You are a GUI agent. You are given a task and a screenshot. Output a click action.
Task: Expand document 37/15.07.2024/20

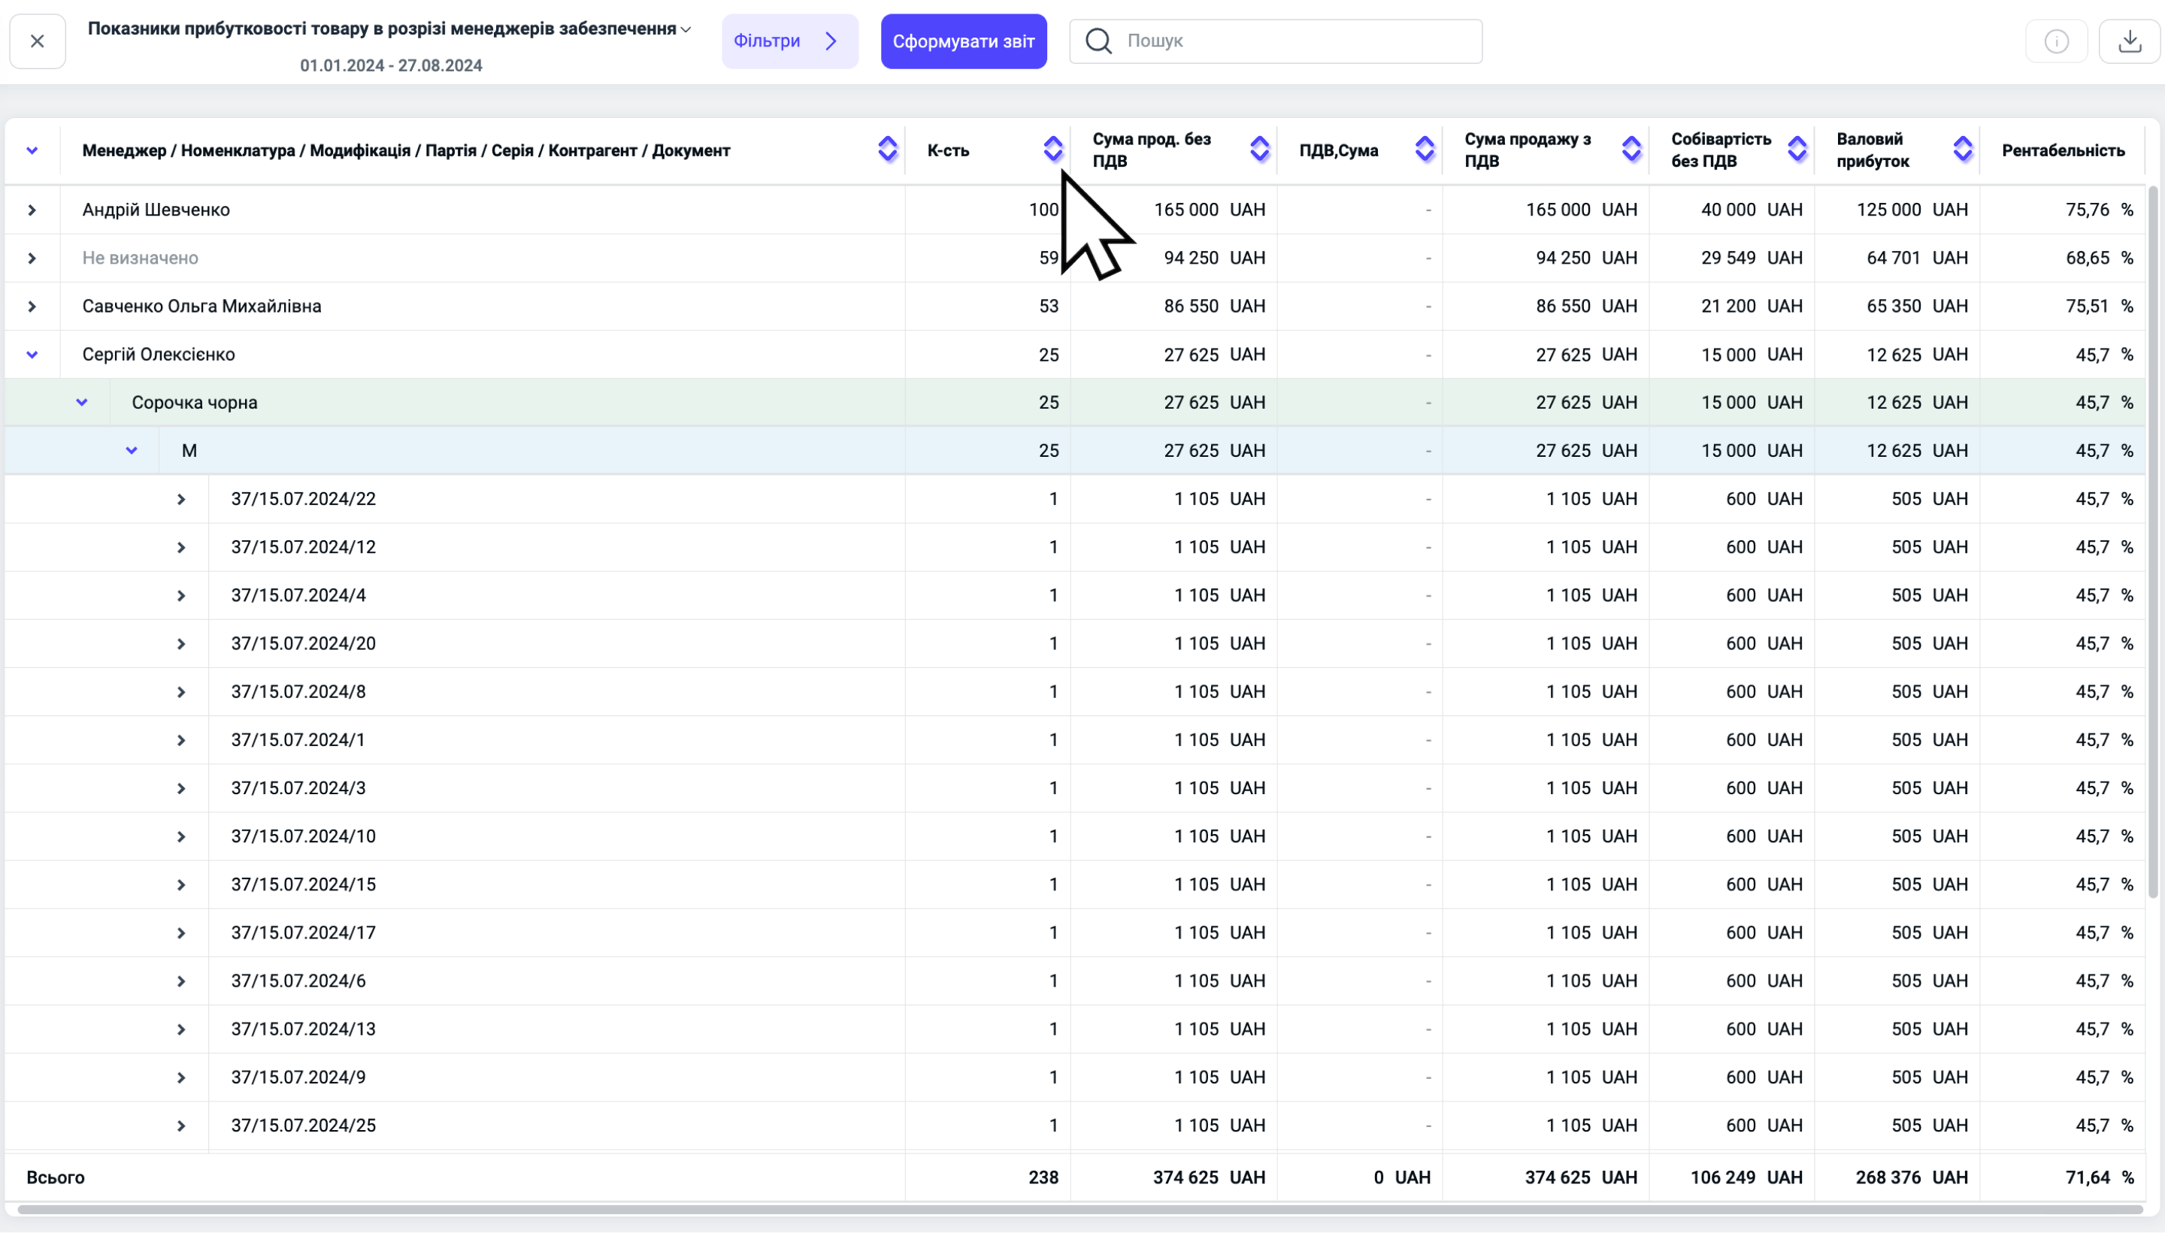click(181, 645)
